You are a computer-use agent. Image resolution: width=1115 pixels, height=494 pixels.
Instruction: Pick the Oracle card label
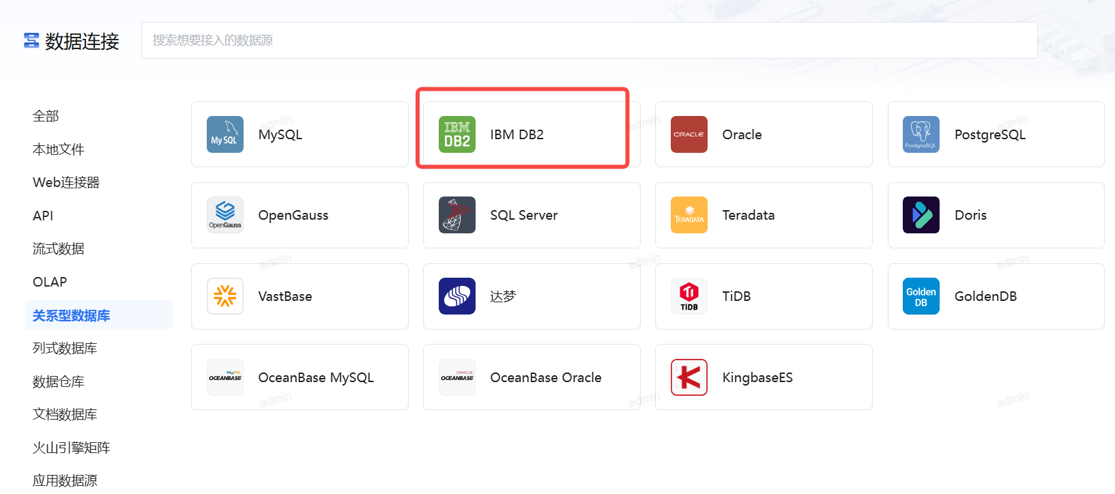pyautogui.click(x=742, y=134)
